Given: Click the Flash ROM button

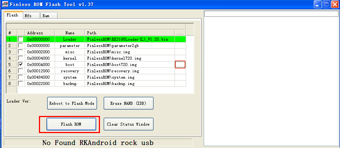Looking at the screenshot, I should 71,124.
